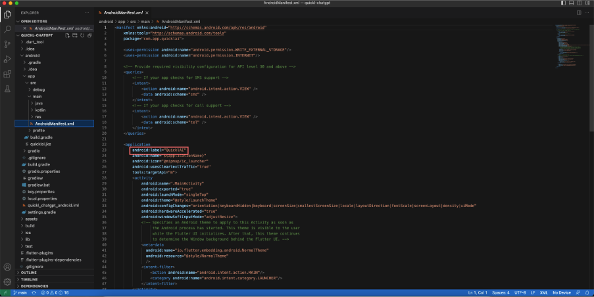594x297 pixels.
Task: Click the Split Editor icon
Action: 579,12
